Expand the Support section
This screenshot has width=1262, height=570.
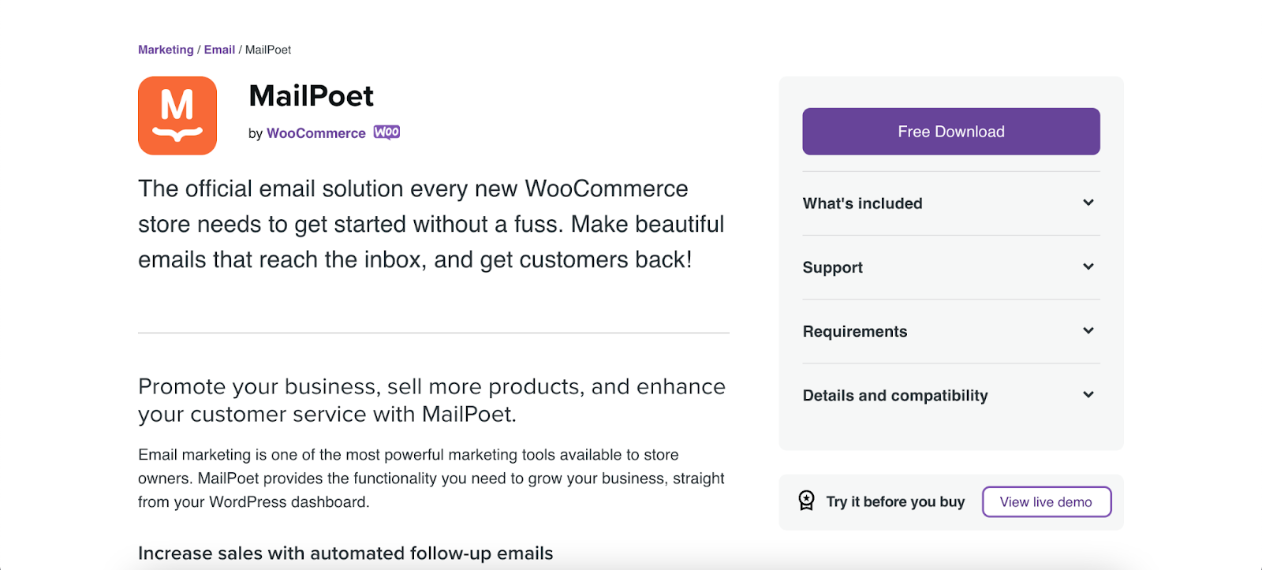tap(950, 267)
